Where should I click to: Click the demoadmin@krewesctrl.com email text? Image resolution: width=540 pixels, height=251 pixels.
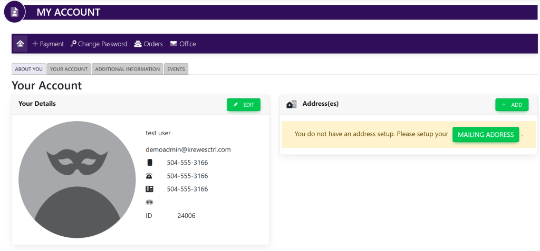point(188,149)
